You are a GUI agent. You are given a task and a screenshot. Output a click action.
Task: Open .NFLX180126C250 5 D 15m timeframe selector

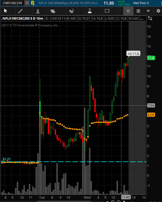point(22,19)
